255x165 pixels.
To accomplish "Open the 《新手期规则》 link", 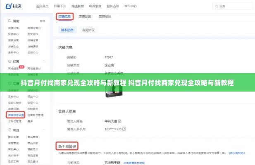I will pyautogui.click(x=237, y=153).
